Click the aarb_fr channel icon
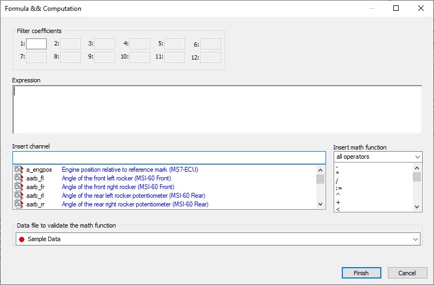Screen dimensions: 434x285 pos(19,187)
